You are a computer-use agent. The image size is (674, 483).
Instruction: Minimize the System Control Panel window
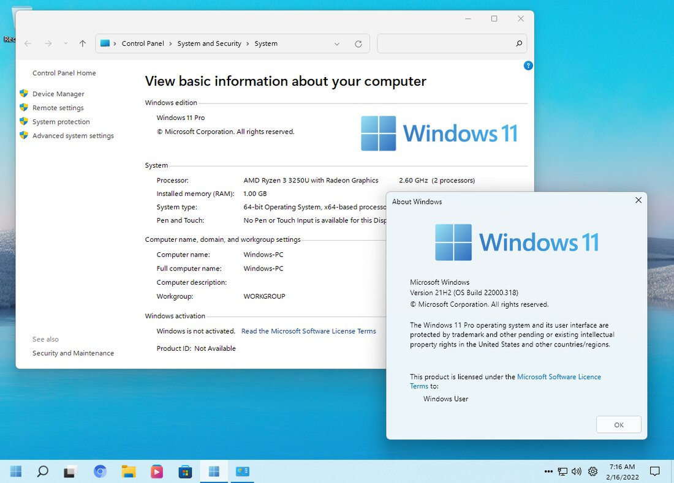click(x=468, y=18)
